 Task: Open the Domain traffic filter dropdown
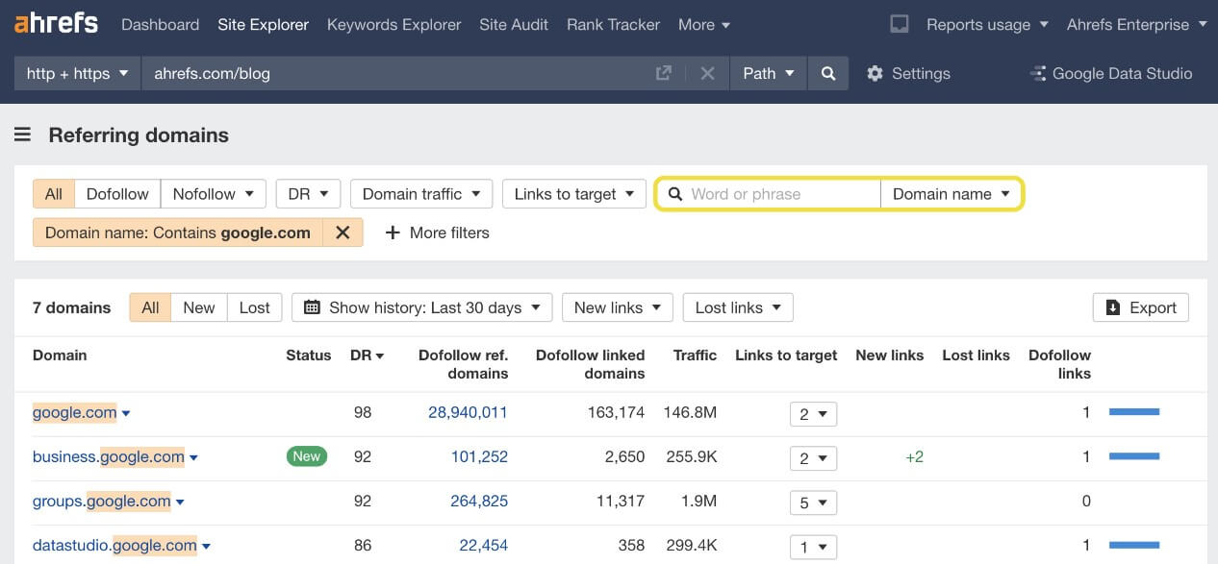point(421,193)
